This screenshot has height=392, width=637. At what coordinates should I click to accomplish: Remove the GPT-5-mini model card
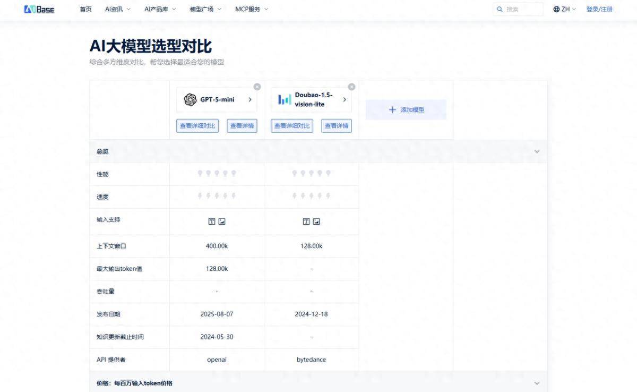point(257,87)
